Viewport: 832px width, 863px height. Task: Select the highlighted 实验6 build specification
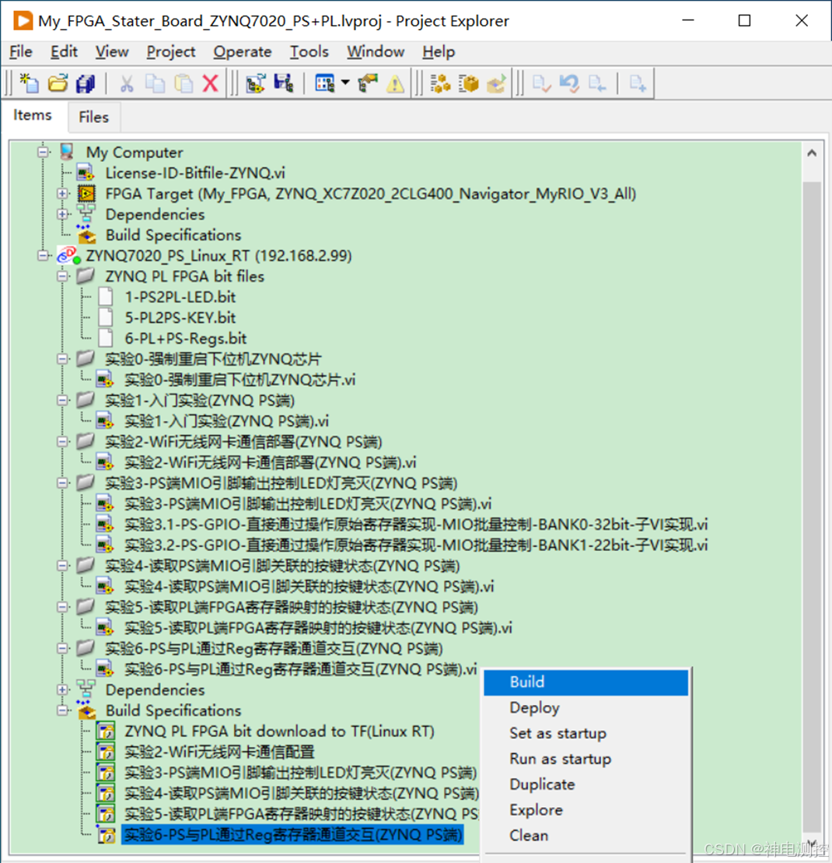click(x=292, y=835)
